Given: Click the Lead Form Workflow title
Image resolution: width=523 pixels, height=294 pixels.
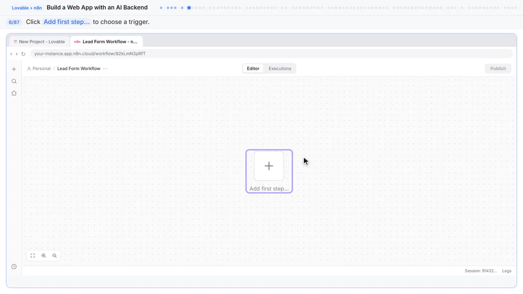Looking at the screenshot, I should [79, 69].
